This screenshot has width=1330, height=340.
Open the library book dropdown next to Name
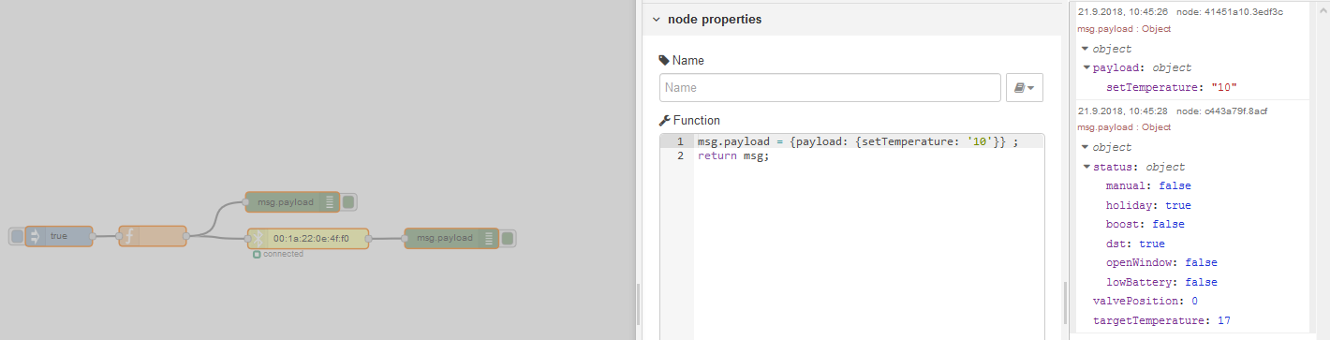(1025, 87)
